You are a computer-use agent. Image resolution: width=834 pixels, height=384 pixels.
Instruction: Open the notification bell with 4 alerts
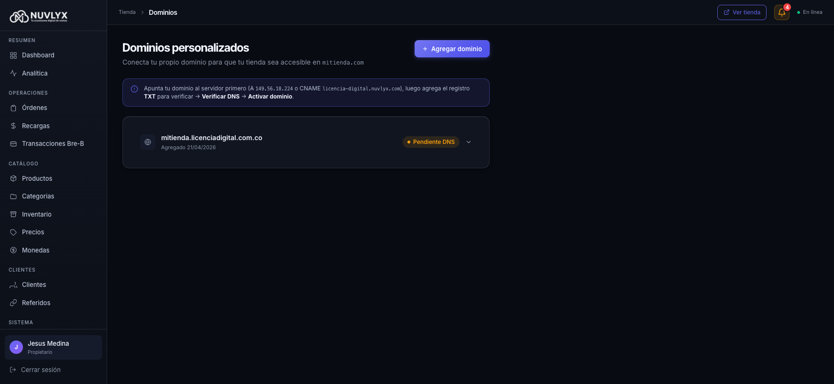[781, 12]
